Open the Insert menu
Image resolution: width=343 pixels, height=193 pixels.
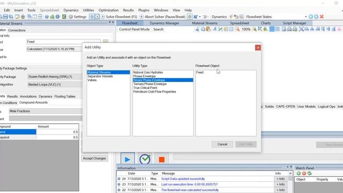(x=19, y=10)
